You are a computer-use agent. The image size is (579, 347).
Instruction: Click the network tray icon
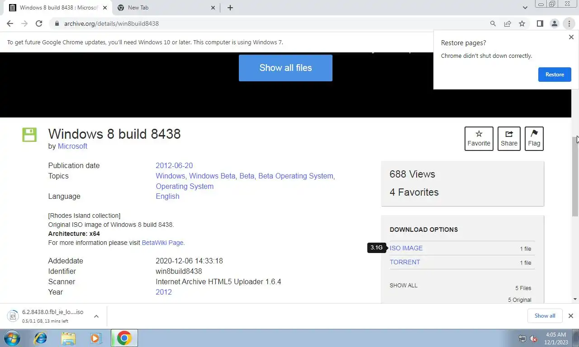522,338
